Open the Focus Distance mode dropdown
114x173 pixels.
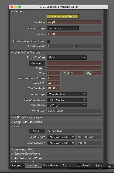click(x=61, y=143)
